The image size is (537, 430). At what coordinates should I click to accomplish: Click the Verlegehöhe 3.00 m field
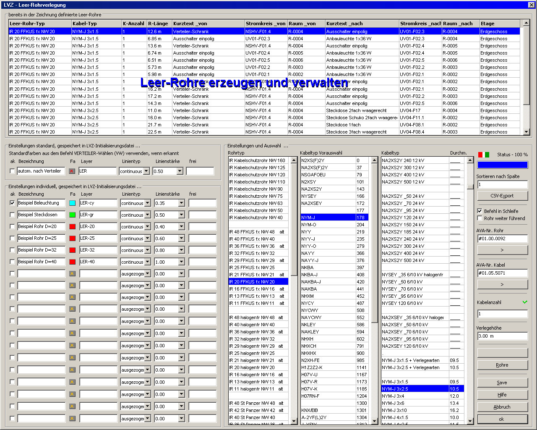pos(503,336)
